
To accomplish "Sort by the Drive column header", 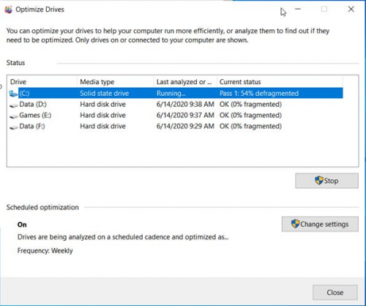I will [x=42, y=82].
